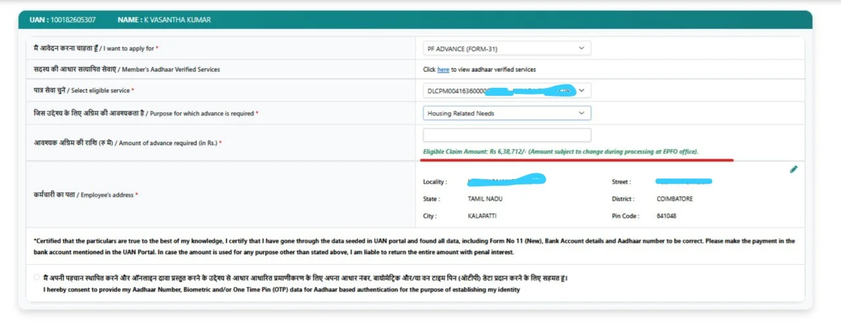Click the Employee's address label

(86, 195)
